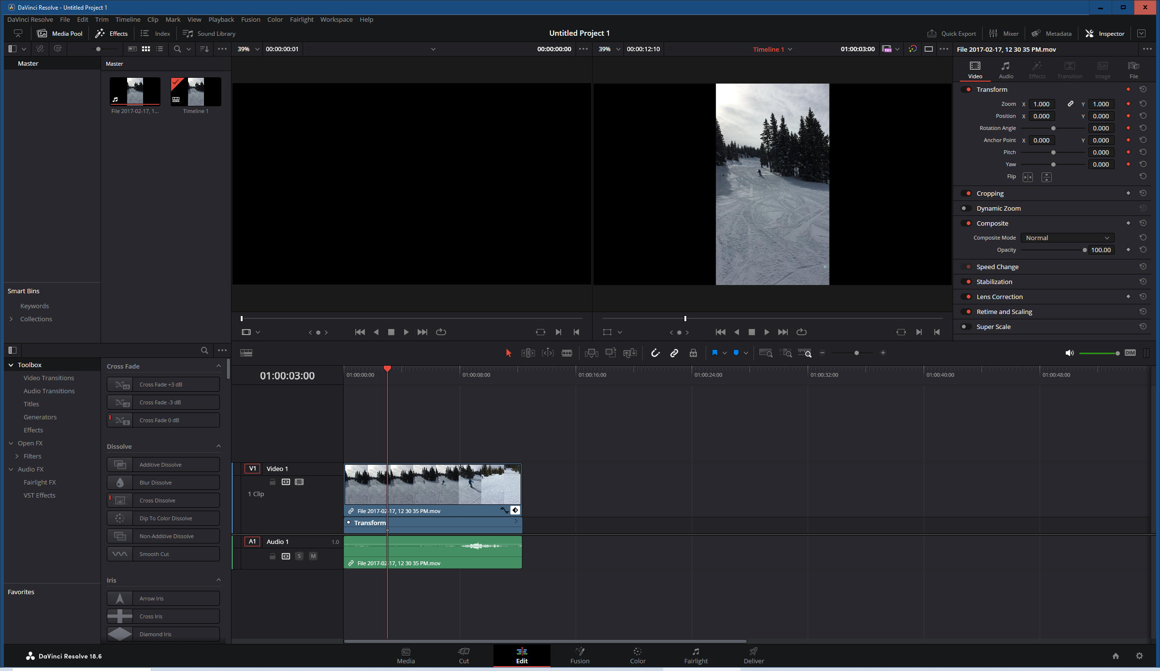Click the Full Extent Zoom icon
Image resolution: width=1160 pixels, height=671 pixels.
(766, 353)
